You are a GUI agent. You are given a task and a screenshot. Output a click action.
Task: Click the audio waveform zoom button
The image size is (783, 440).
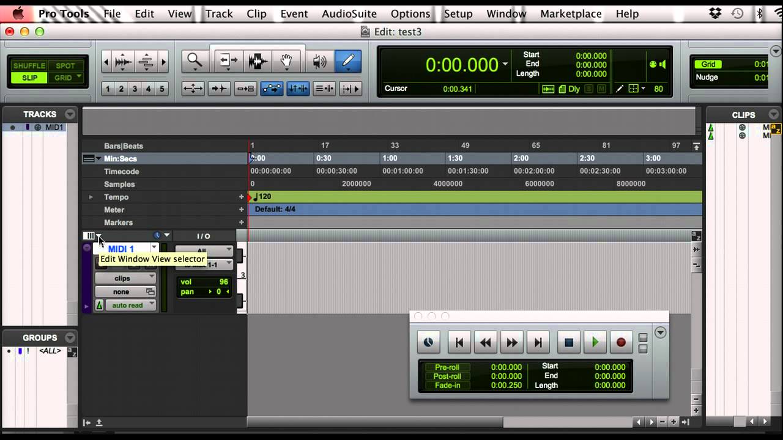[x=124, y=61]
